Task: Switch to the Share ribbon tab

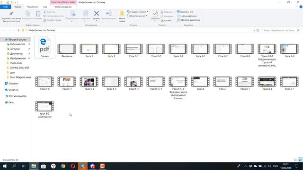Action: [32, 7]
